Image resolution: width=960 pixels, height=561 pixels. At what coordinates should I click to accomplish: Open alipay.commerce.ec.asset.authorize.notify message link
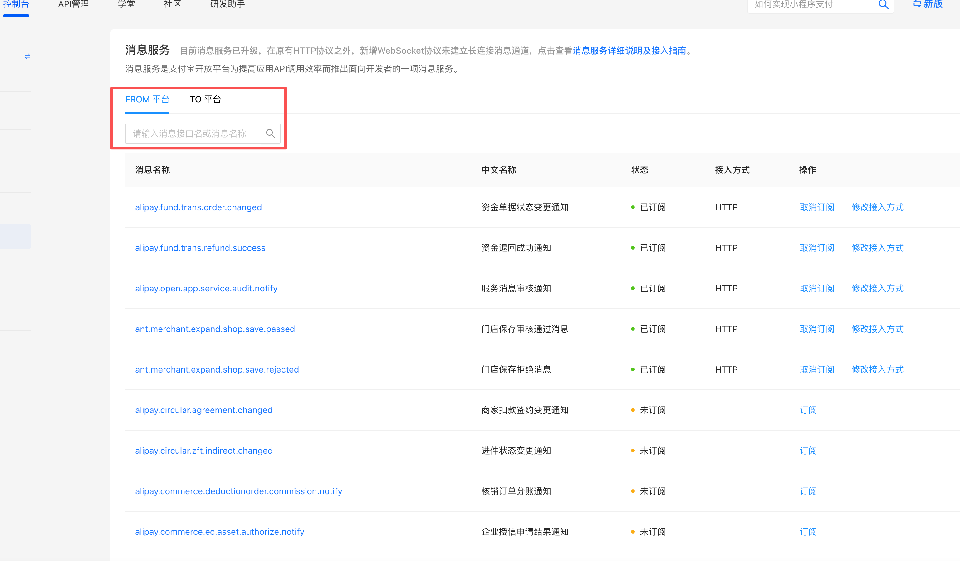[220, 532]
